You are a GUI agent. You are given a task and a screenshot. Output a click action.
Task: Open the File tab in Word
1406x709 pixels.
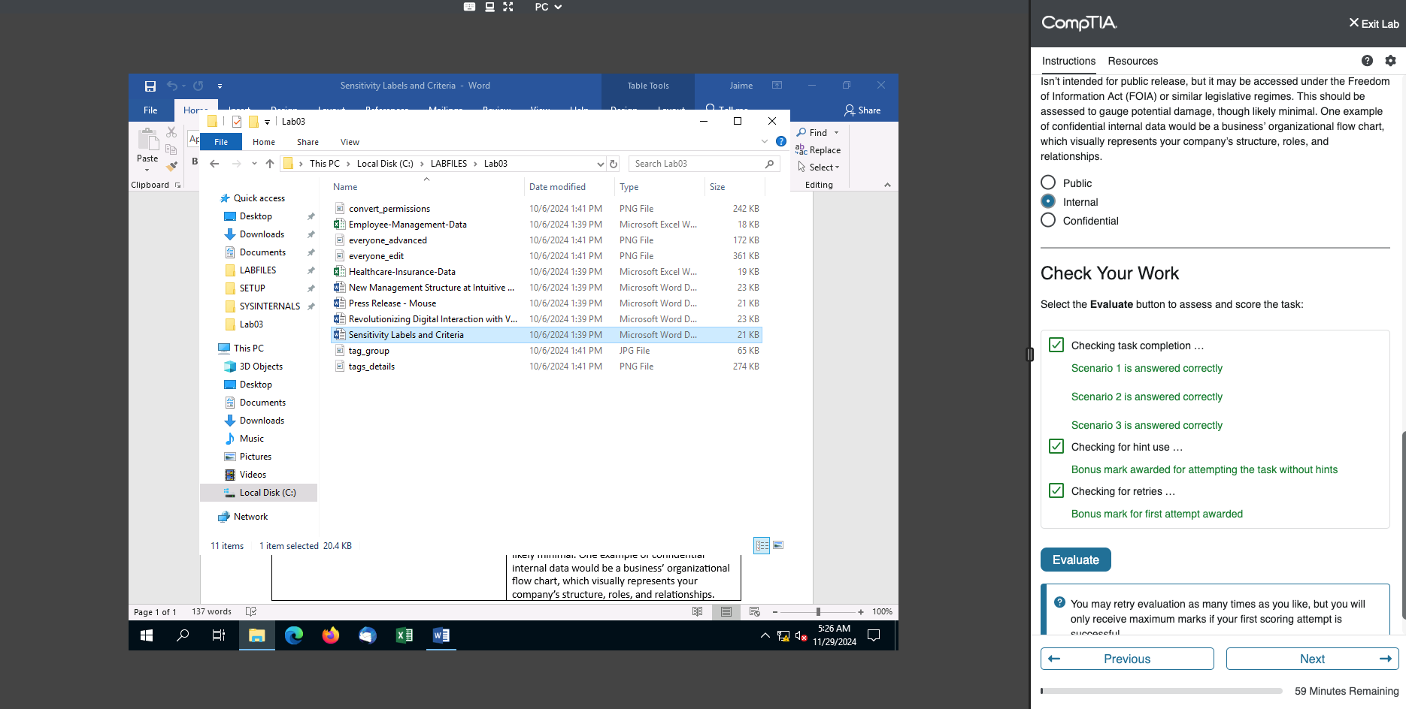tap(150, 110)
